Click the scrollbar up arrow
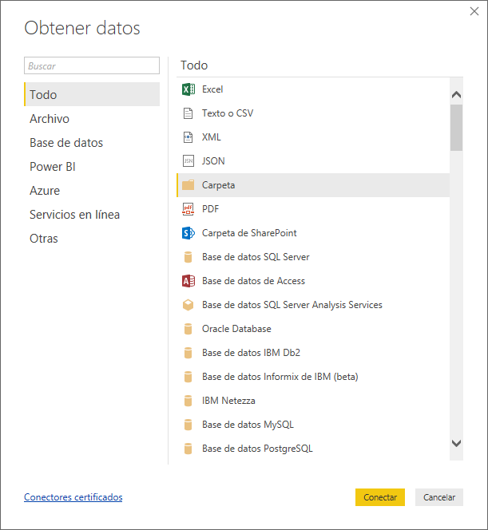Viewport: 488px width, 530px height. 456,95
